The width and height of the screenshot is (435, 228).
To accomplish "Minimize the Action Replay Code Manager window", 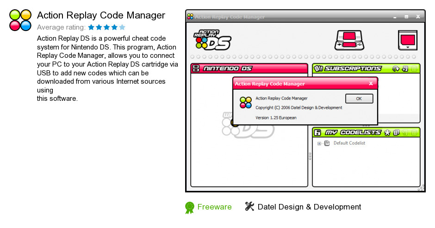I will [395, 17].
